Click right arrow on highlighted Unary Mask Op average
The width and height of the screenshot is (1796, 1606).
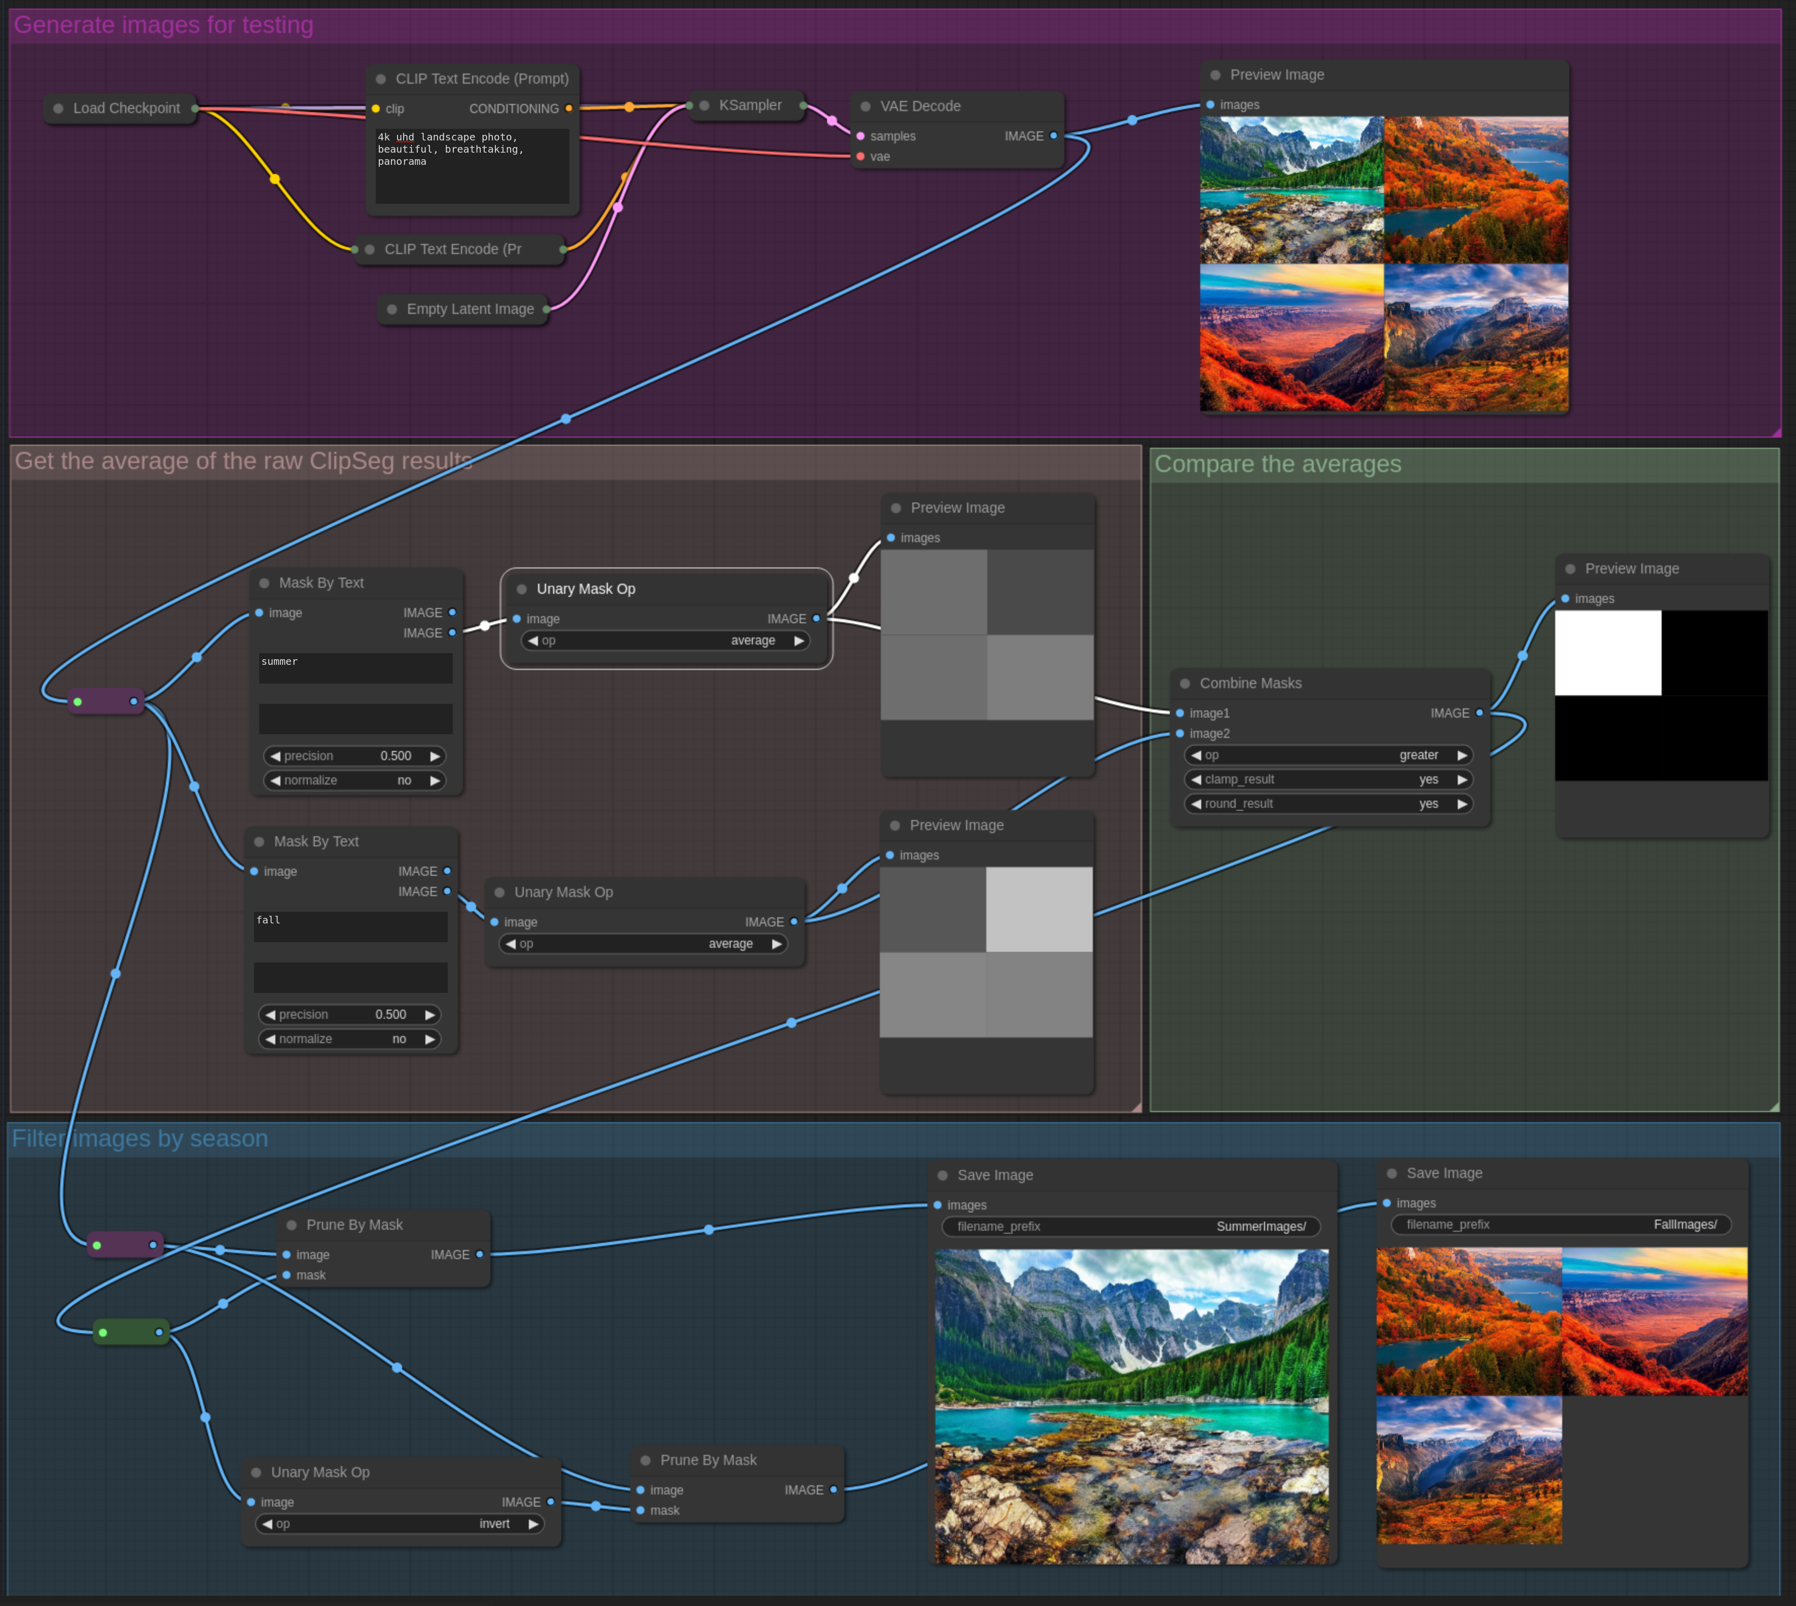click(x=798, y=640)
